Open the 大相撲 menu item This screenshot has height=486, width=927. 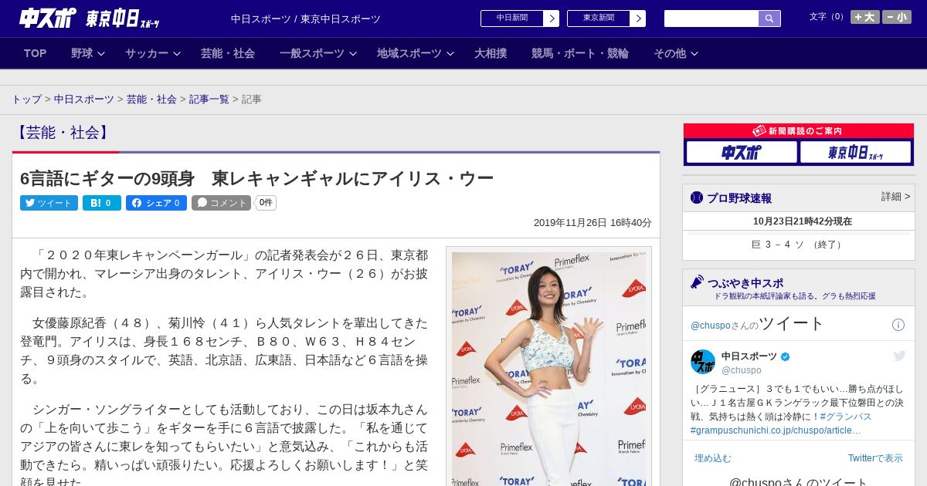491,53
